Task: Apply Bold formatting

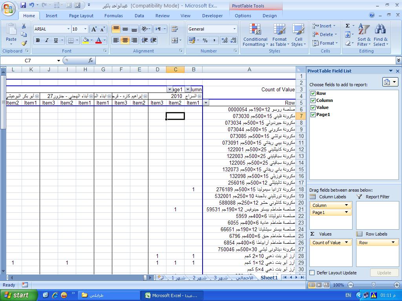Action: 38,40
